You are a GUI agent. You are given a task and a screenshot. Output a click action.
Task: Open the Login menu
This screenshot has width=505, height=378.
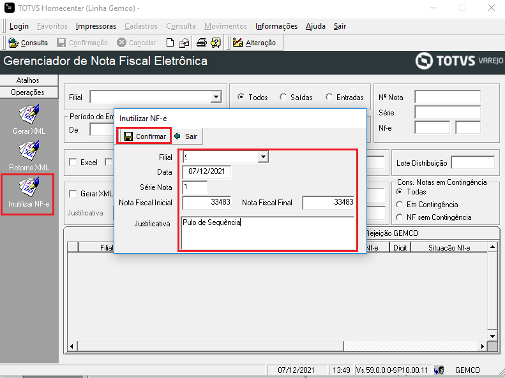pos(19,26)
